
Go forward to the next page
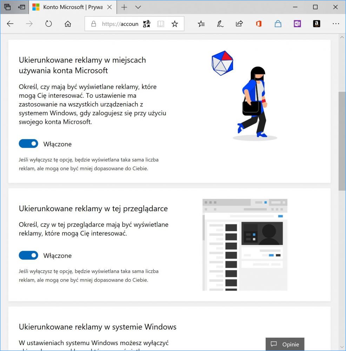[x=29, y=24]
